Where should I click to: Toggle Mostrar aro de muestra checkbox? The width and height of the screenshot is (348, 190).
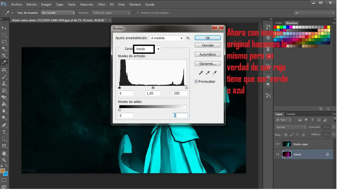click(138, 13)
